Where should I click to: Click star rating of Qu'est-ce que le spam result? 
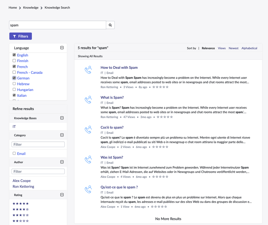pos(159,207)
